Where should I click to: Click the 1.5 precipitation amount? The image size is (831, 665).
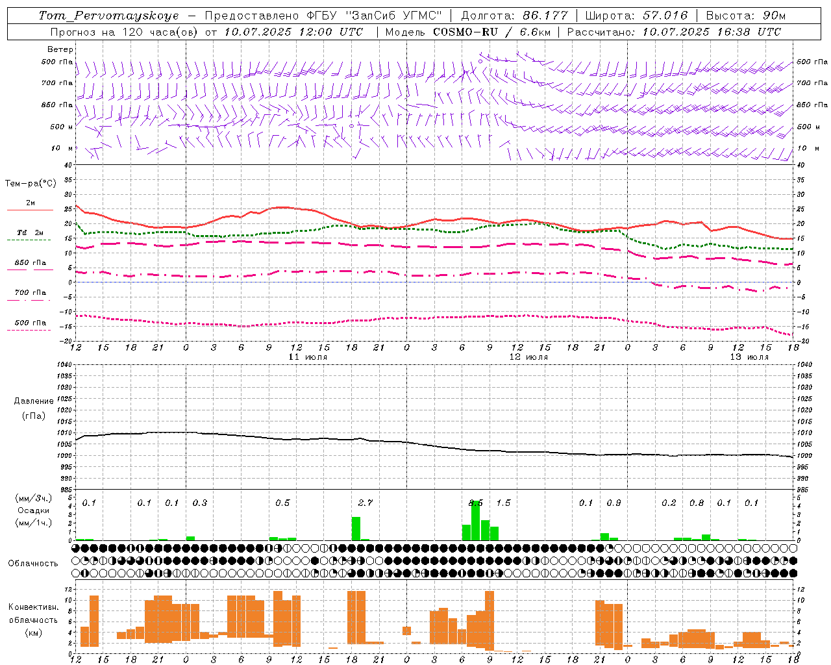point(503,503)
